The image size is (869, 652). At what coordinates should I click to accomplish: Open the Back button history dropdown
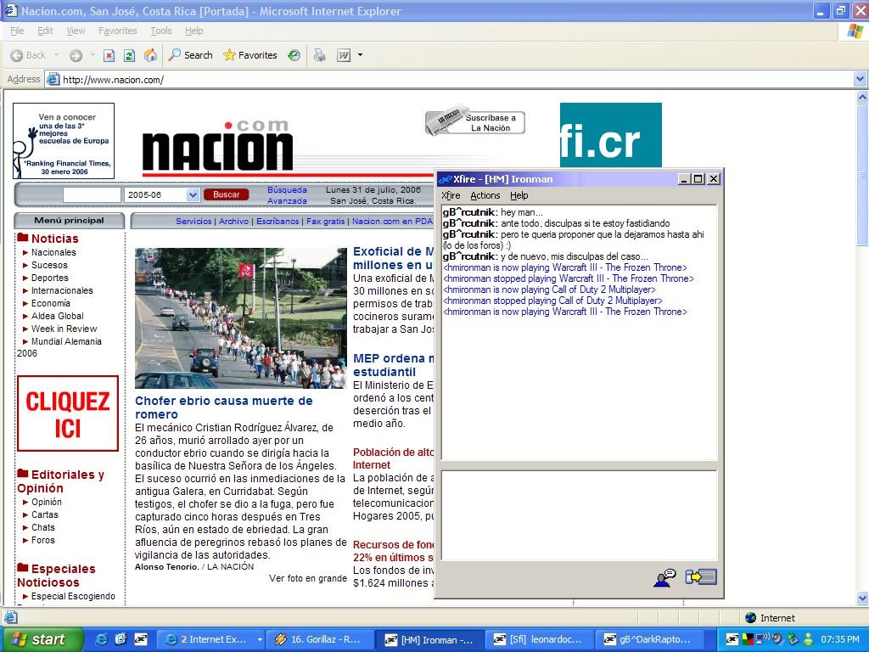(x=57, y=55)
